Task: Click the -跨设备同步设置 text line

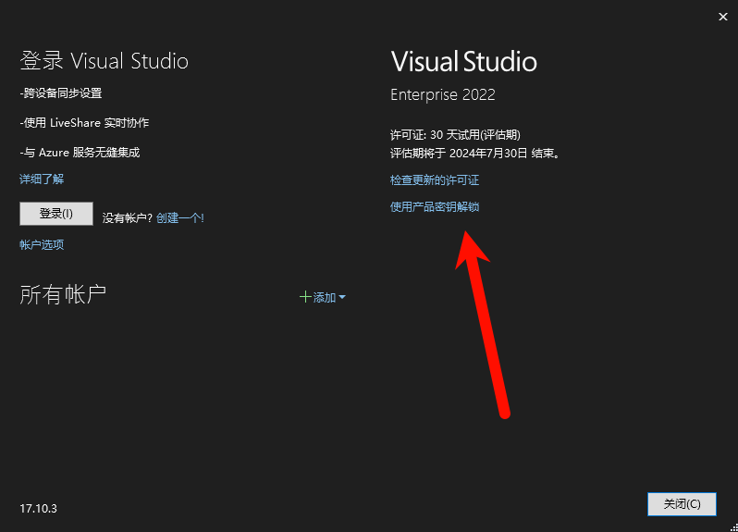Action: coord(61,93)
